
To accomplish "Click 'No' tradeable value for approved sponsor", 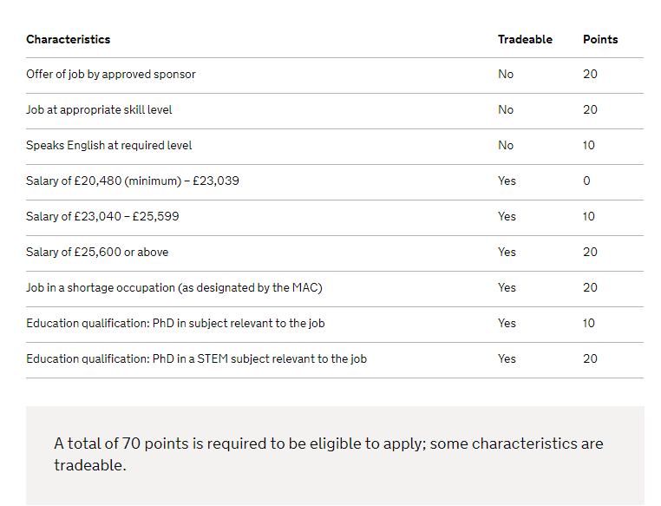I will click(506, 75).
